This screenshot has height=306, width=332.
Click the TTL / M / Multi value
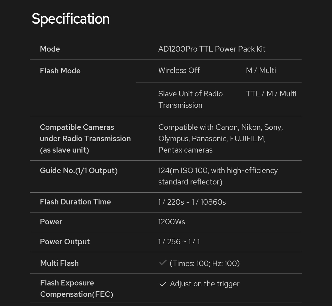point(271,94)
